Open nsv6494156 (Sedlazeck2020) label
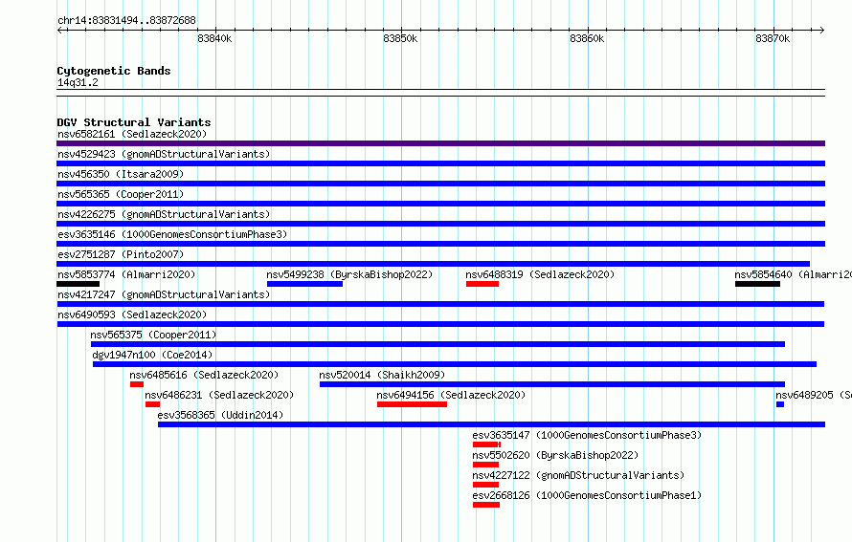 (451, 395)
